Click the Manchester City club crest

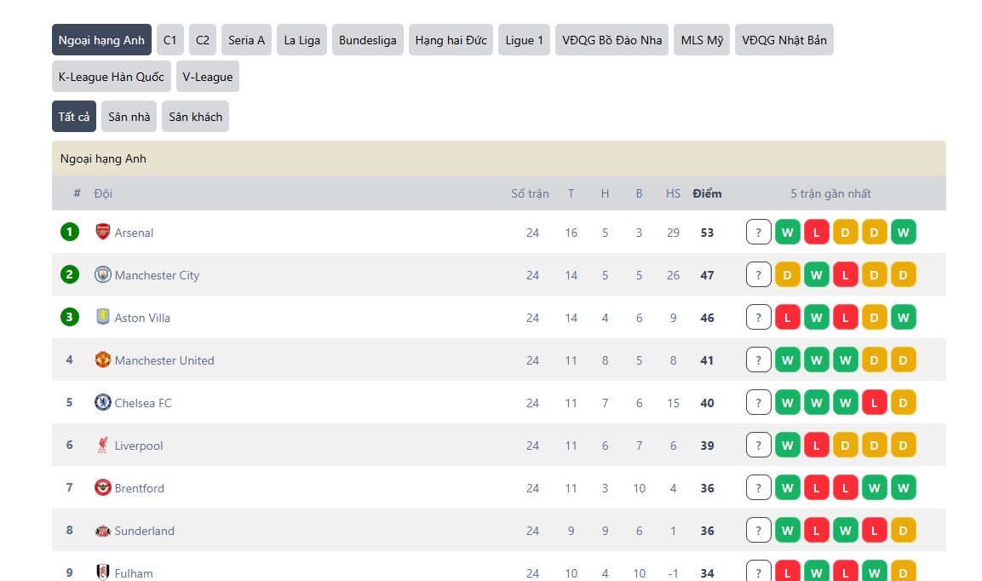pyautogui.click(x=102, y=274)
